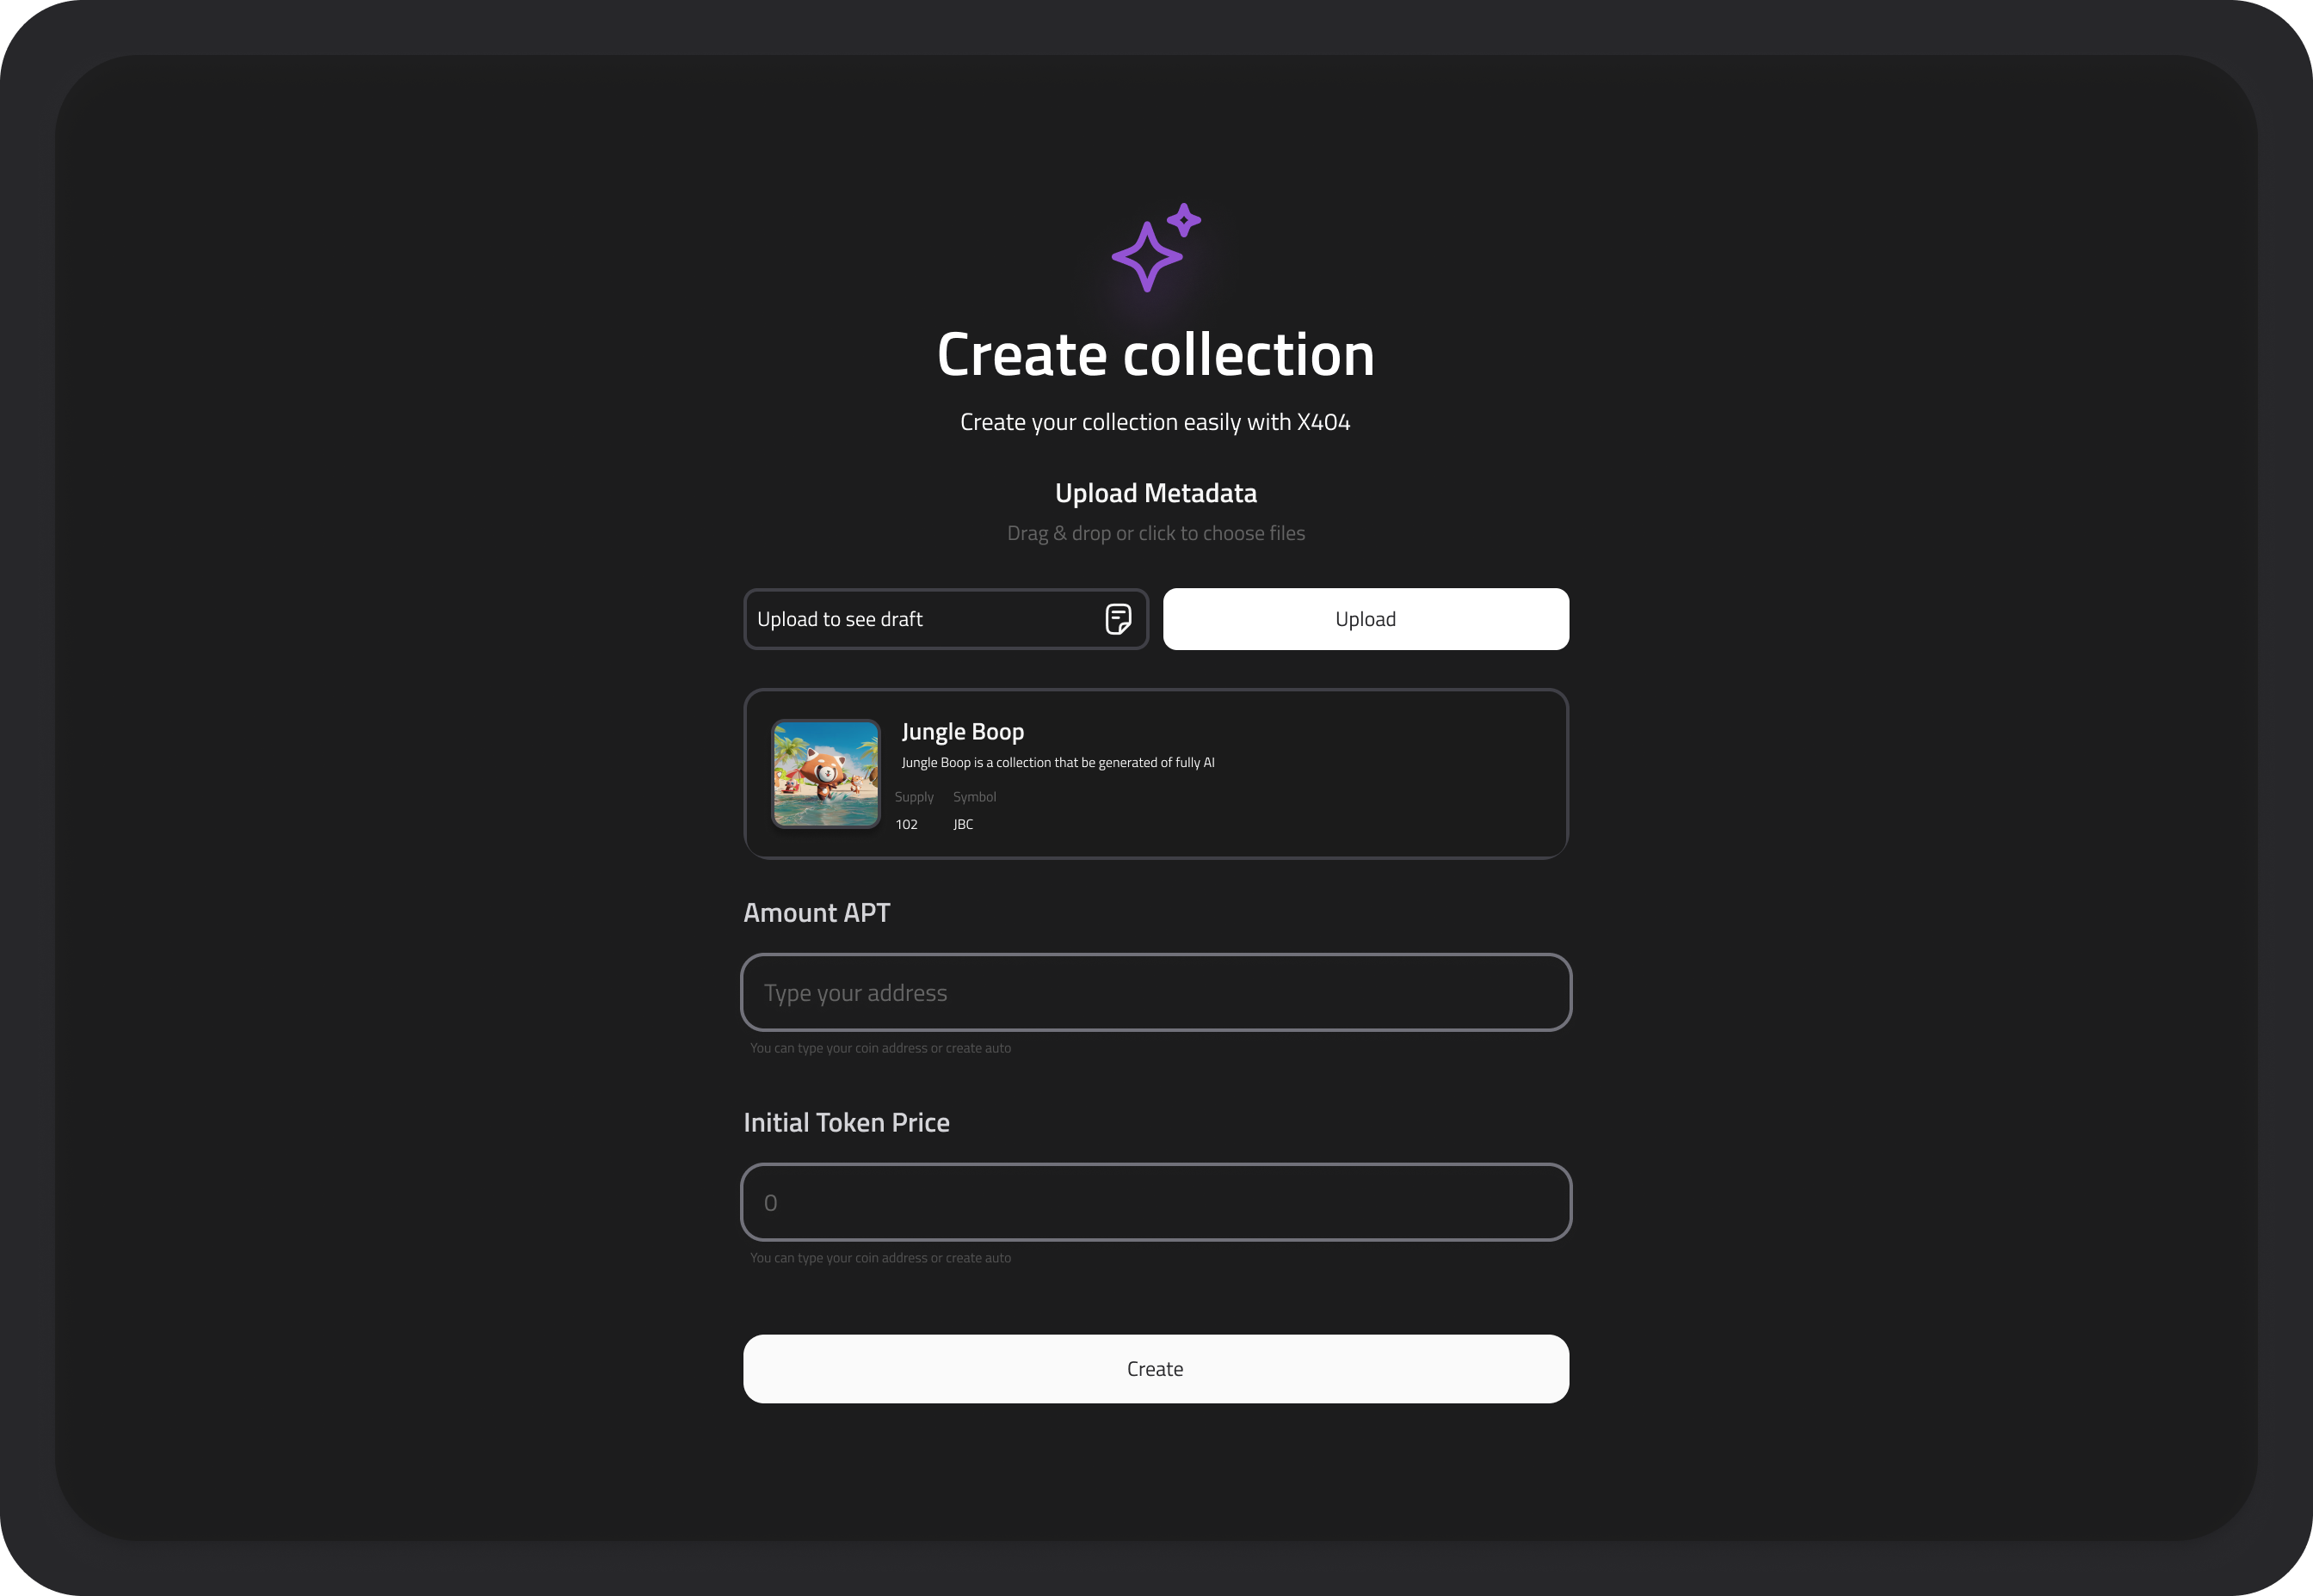The image size is (2313, 1596).
Task: Click the document note icon in draft field
Action: point(1118,619)
